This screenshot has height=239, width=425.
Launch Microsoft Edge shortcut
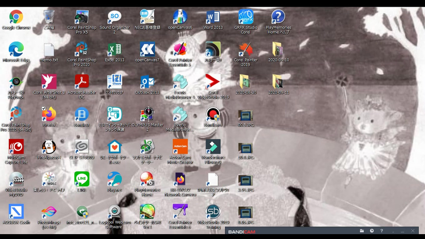point(16,49)
